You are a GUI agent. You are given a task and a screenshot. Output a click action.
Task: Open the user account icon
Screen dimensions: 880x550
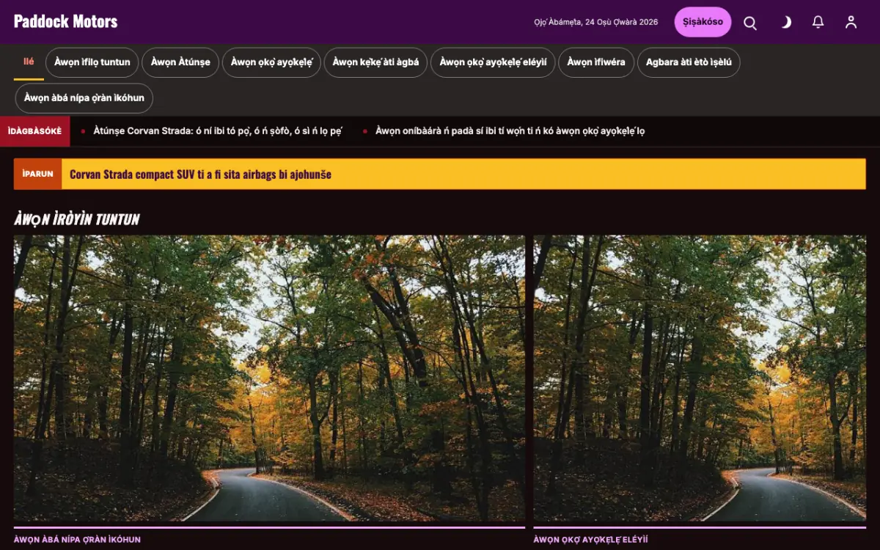pos(851,22)
